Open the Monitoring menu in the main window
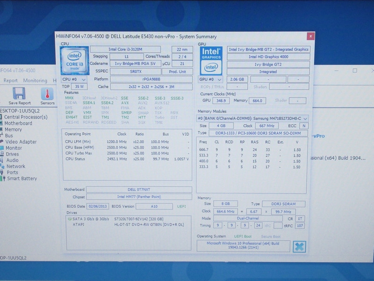Image resolution: width=374 pixels, height=281 pixels. click(x=35, y=81)
